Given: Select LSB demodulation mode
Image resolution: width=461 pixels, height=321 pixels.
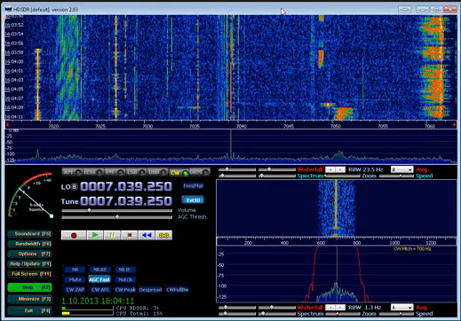Looking at the screenshot, I should point(136,172).
